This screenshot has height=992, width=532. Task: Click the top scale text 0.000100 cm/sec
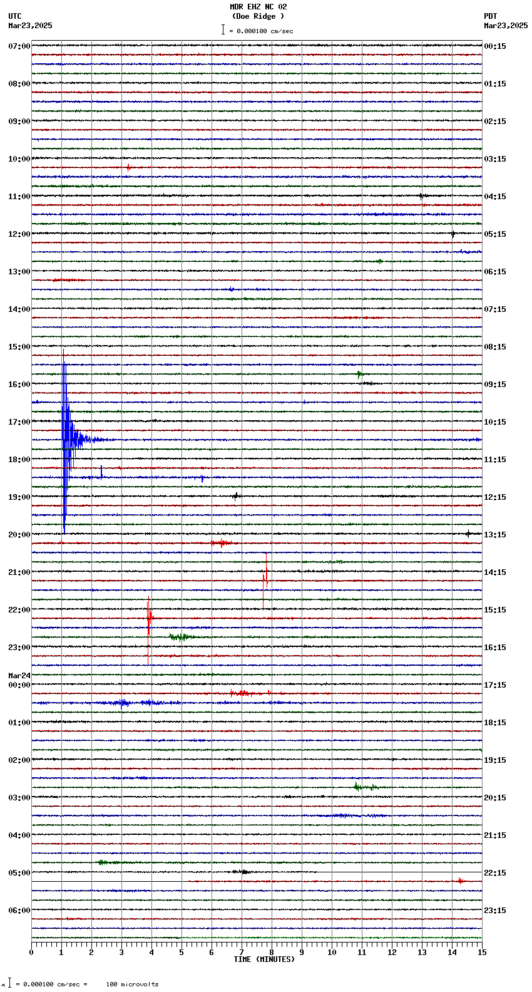(x=265, y=31)
